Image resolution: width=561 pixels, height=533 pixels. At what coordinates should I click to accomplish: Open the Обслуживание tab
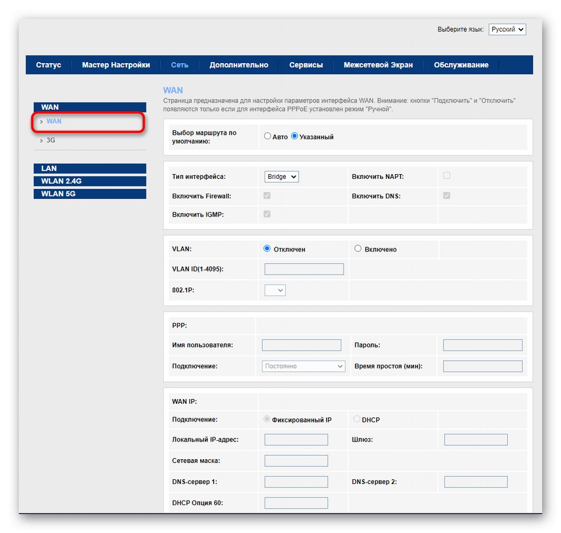461,65
